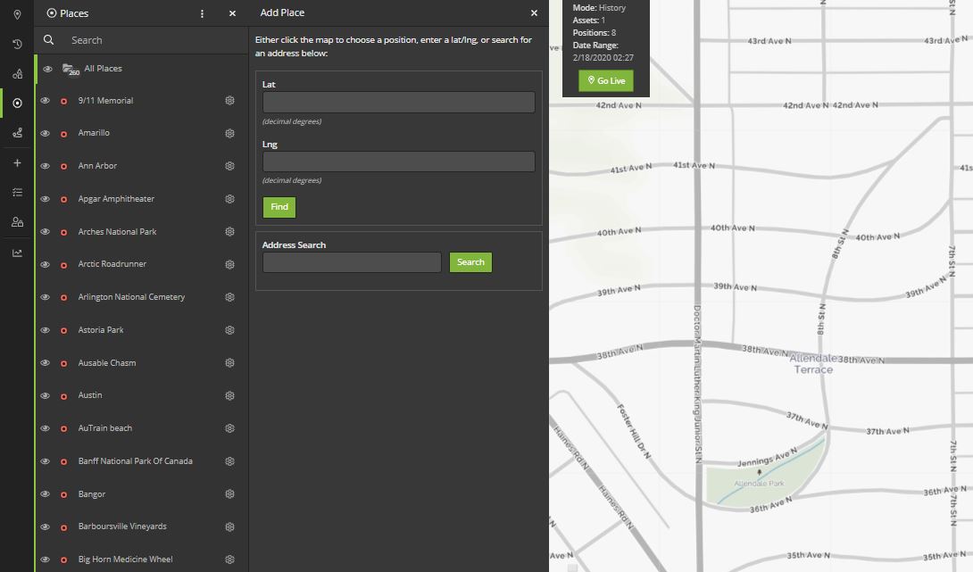Viewport: 973px width, 572px height.
Task: Select Banff National Park Of Canada
Action: point(135,461)
